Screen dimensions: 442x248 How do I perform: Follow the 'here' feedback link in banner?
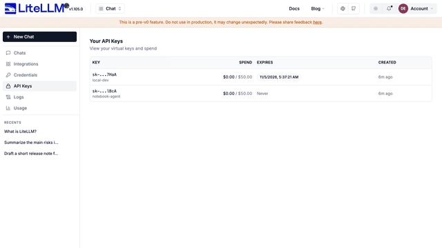tap(317, 22)
